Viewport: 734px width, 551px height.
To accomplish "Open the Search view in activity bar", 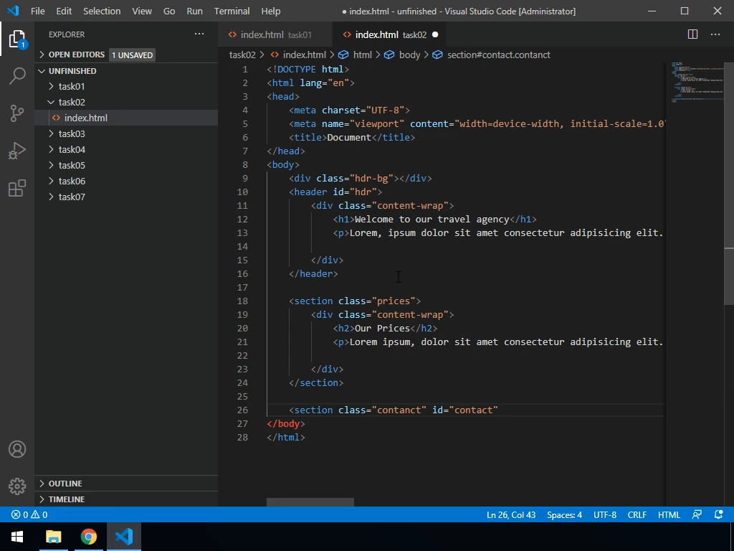I will pyautogui.click(x=17, y=75).
